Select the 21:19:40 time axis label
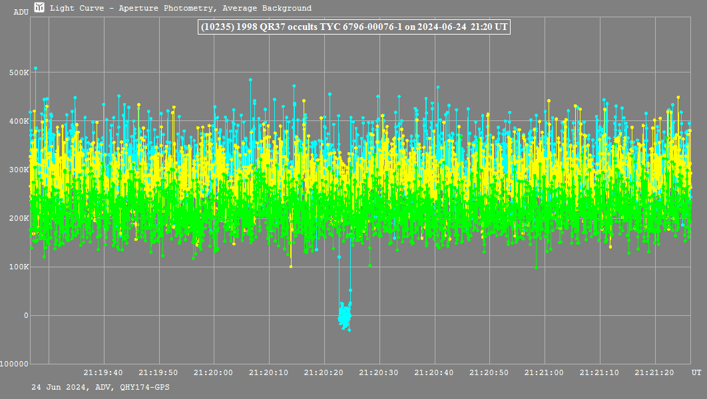Image resolution: width=707 pixels, height=399 pixels. [103, 372]
